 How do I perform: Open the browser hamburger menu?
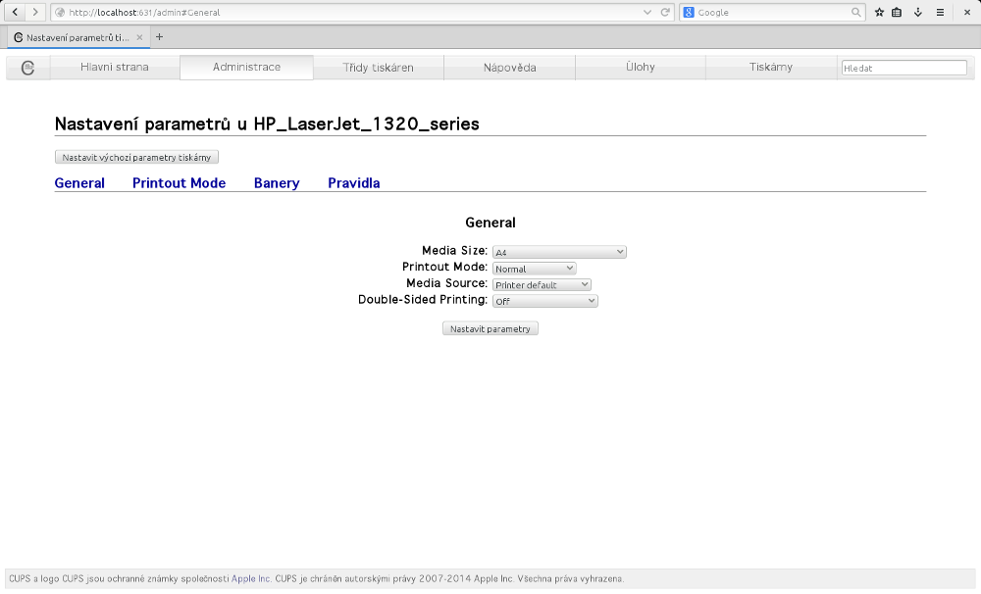click(940, 13)
